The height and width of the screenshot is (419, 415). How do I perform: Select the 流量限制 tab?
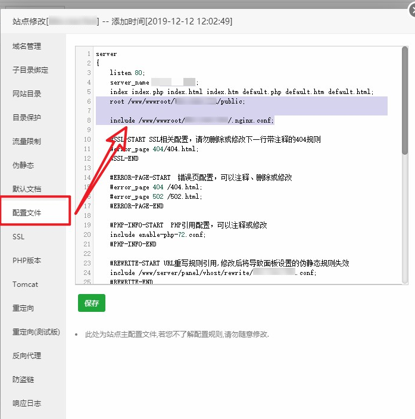pos(27,142)
